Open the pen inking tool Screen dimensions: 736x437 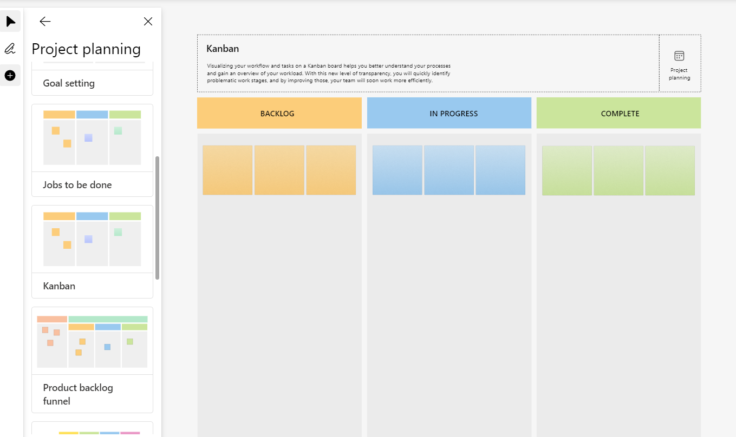tap(10, 49)
